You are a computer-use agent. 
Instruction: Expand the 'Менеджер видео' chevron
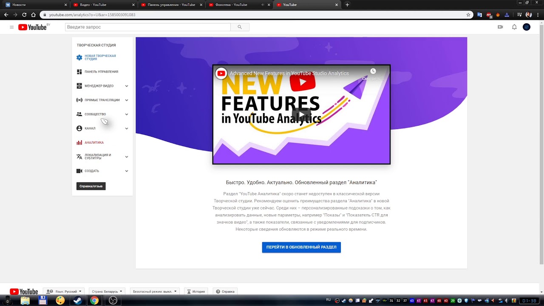[127, 86]
